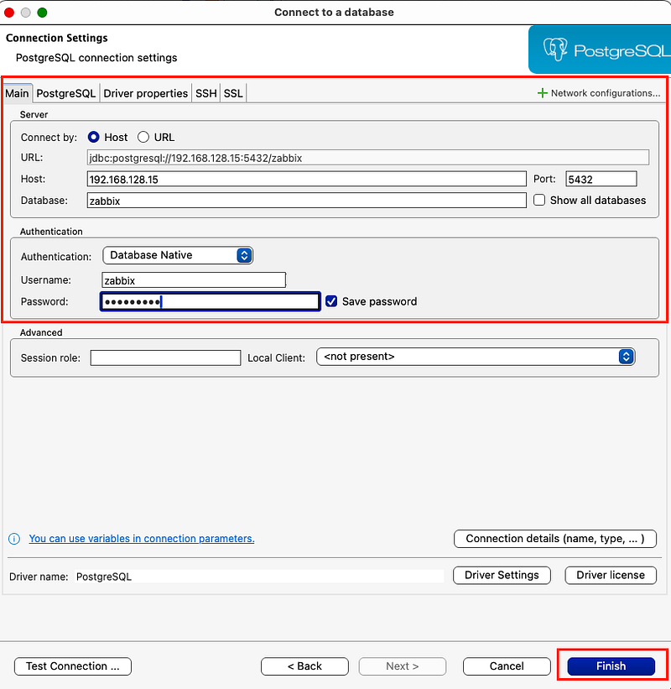Open the variables in connection parameters link

click(142, 539)
